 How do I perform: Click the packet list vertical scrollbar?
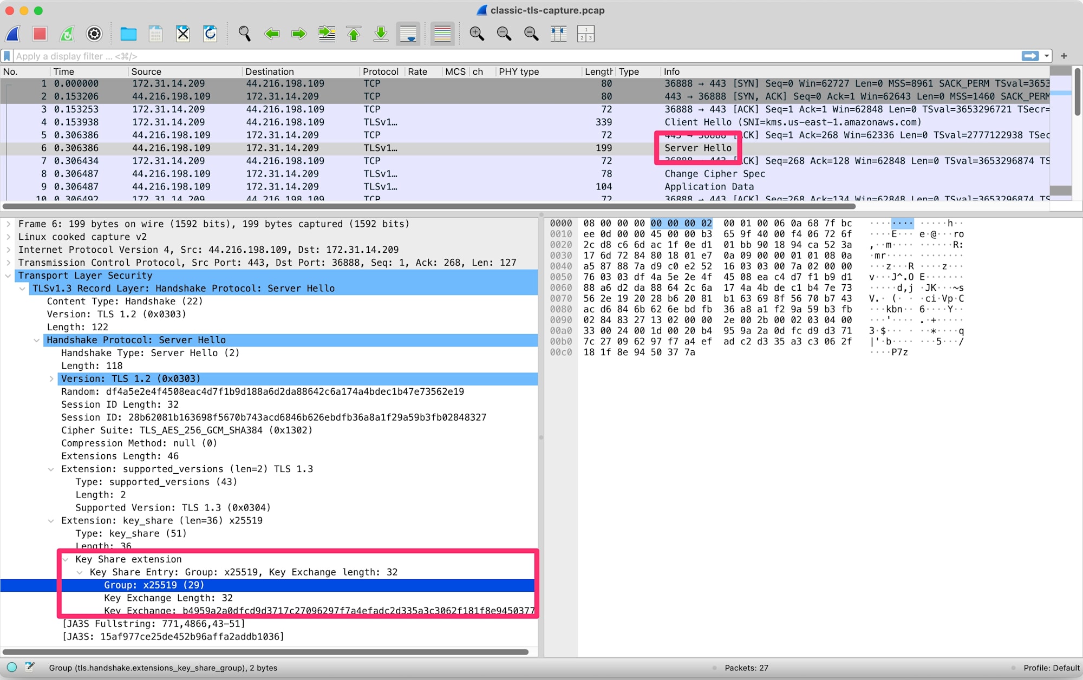(x=1078, y=92)
